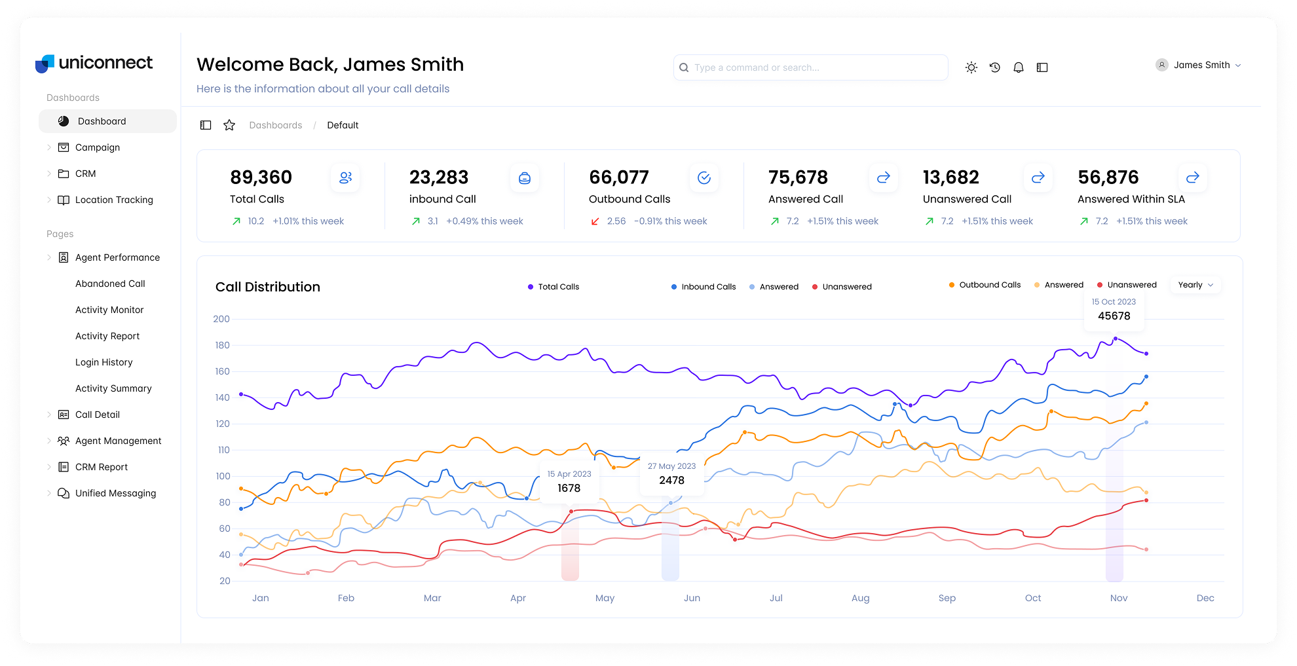
Task: Go to Dashboards breadcrumb link
Action: click(276, 125)
